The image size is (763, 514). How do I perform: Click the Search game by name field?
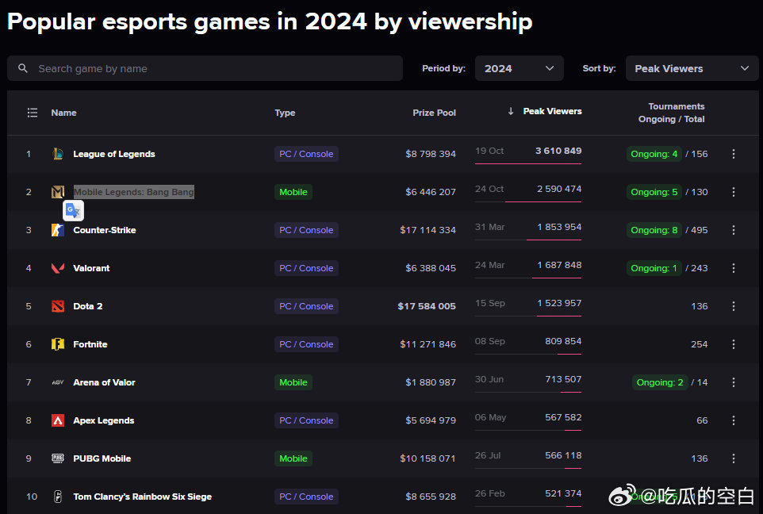205,68
